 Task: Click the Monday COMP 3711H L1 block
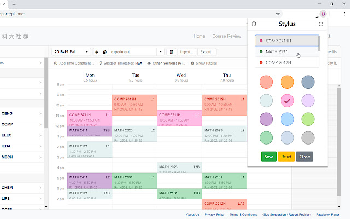point(90,118)
